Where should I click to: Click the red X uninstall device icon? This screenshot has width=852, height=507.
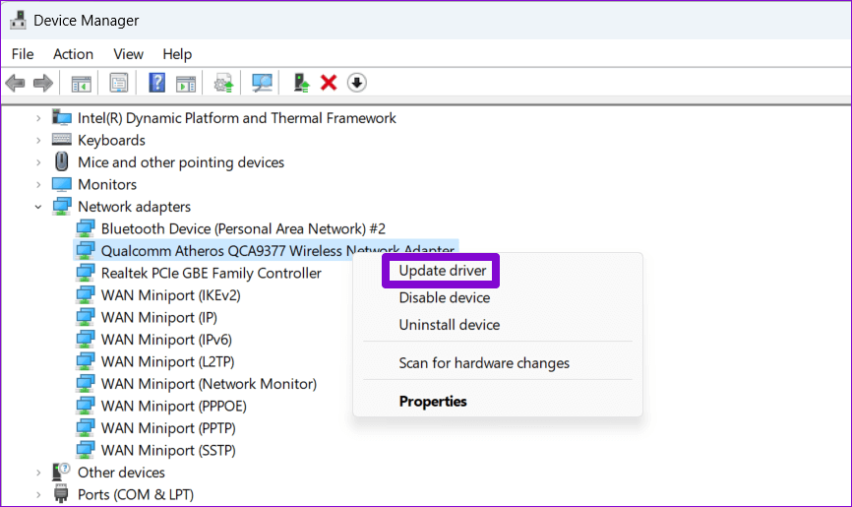click(x=329, y=83)
